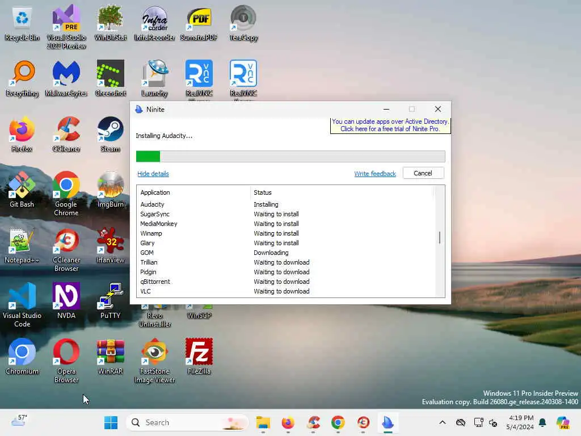Select the MediaMonkey row in list

[285, 224]
